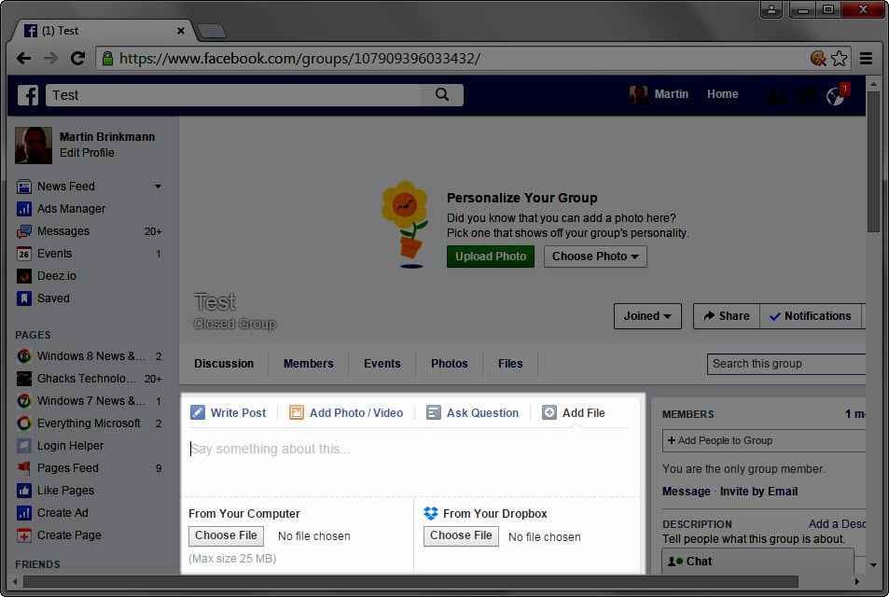Click the Create Ad sidebar link
Viewport: 889px width, 597px height.
click(x=63, y=513)
